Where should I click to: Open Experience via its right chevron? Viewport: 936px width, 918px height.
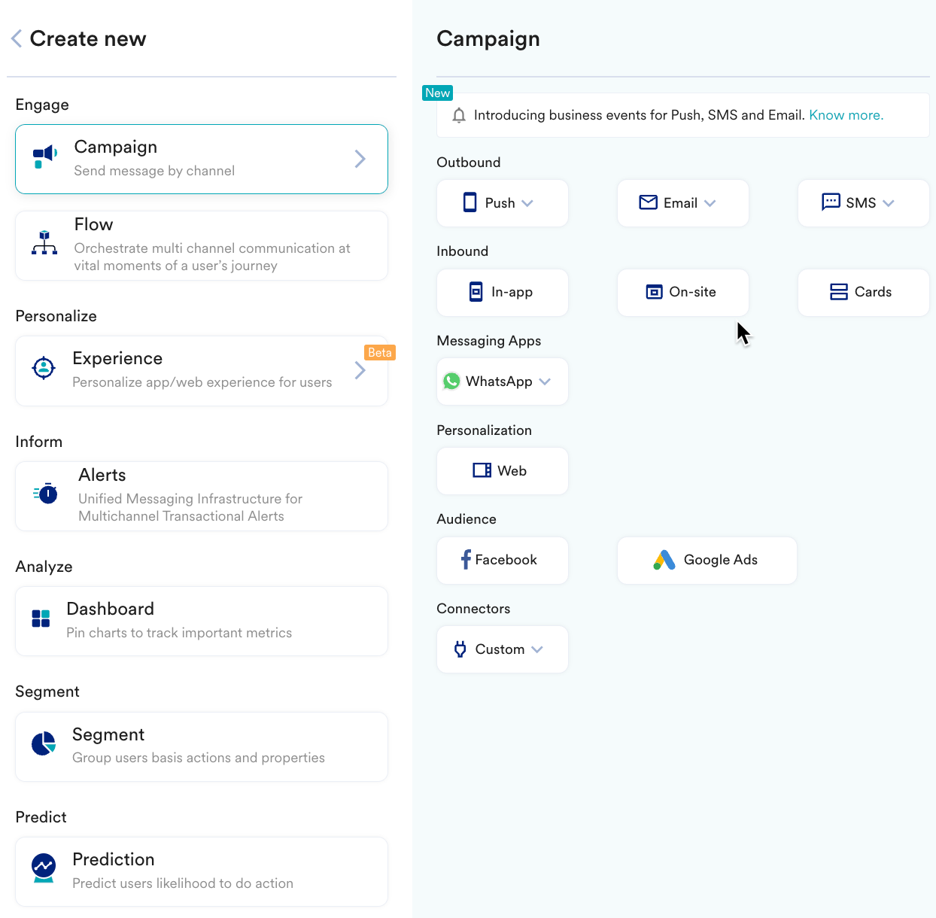point(360,370)
